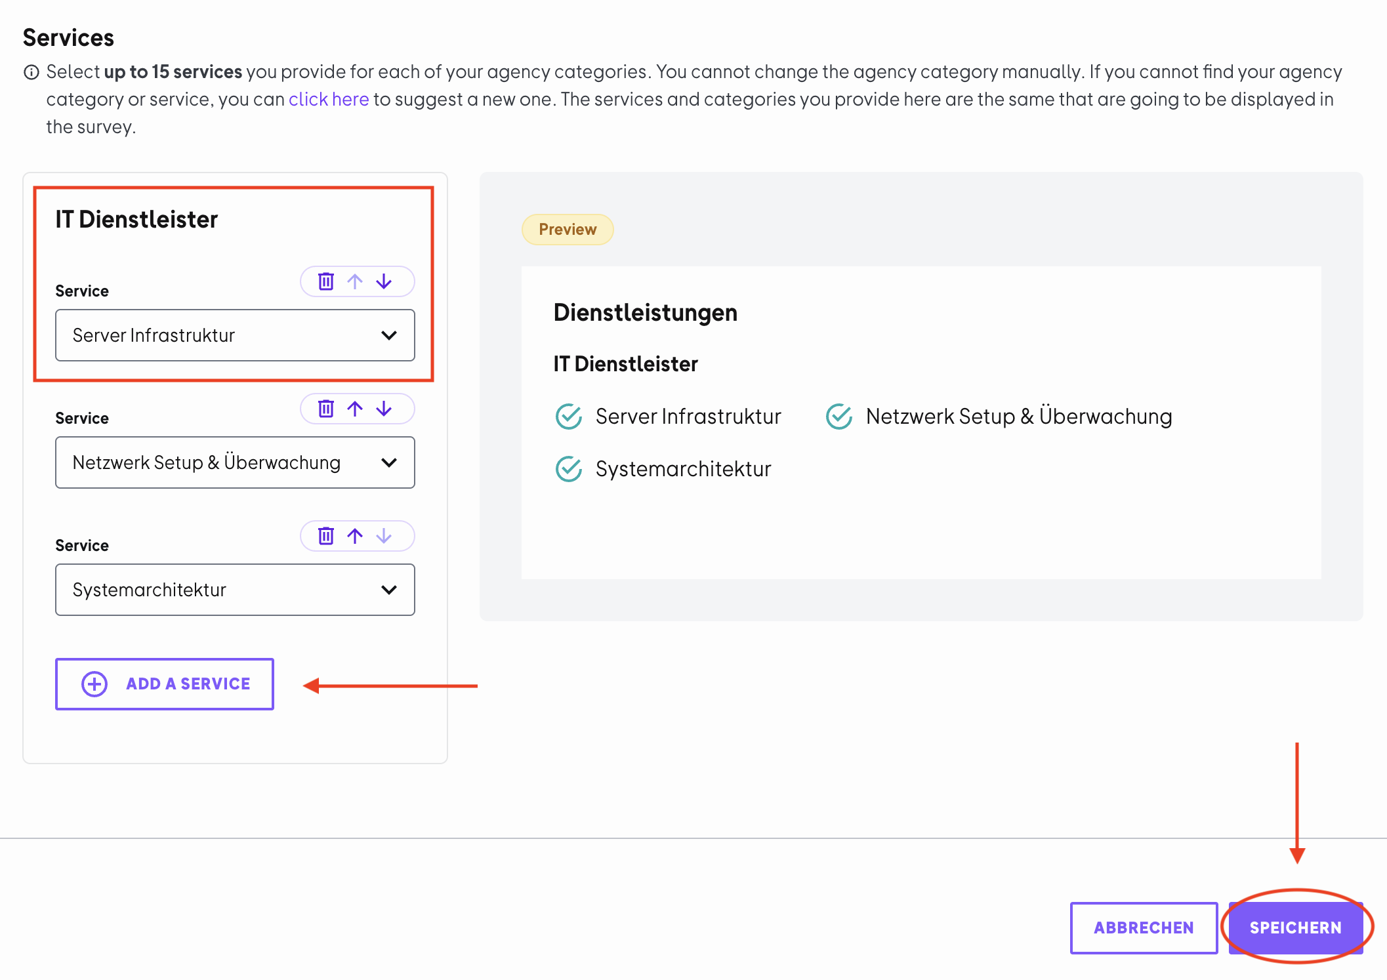Open the Netzwerk Setup & Überwachung dropdown
Image resolution: width=1387 pixels, height=980 pixels.
point(235,462)
